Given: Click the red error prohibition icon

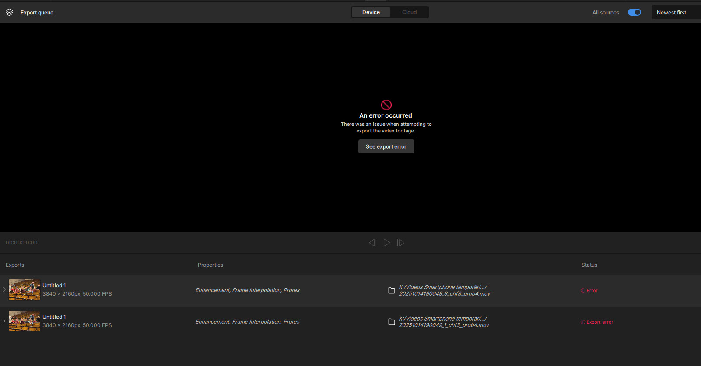Looking at the screenshot, I should pyautogui.click(x=386, y=105).
